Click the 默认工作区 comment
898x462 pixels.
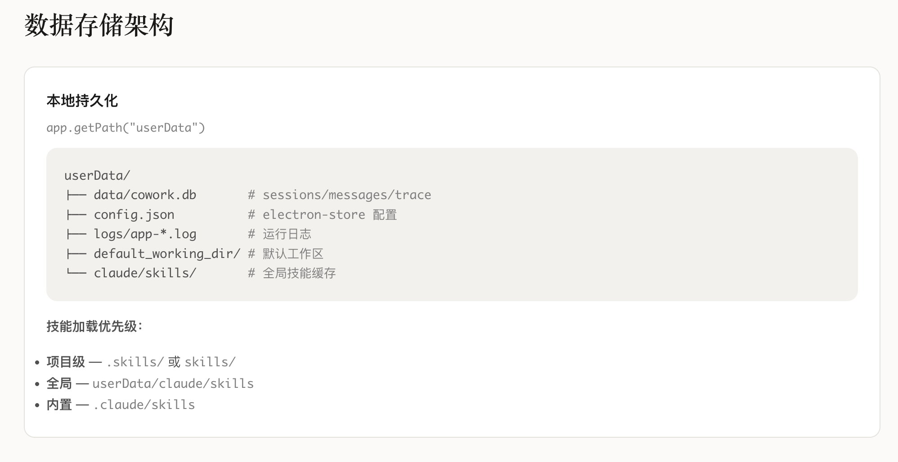[293, 254]
